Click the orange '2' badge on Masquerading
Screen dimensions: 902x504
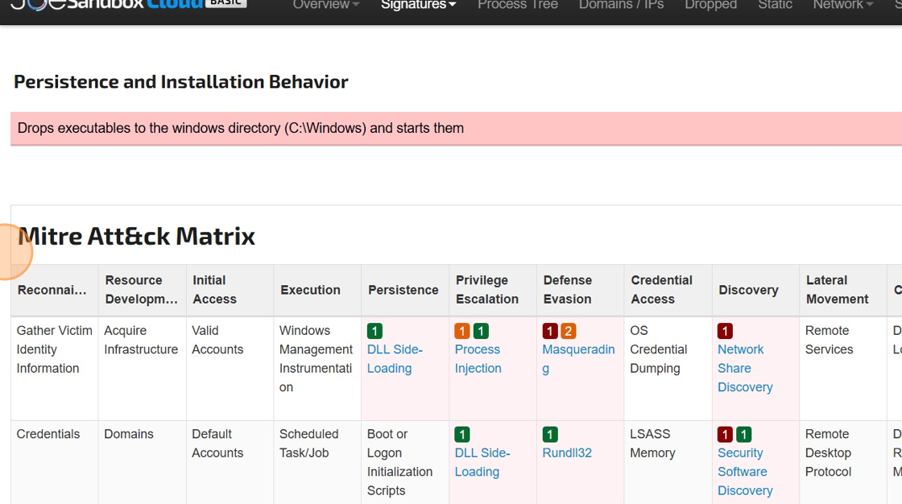[569, 330]
